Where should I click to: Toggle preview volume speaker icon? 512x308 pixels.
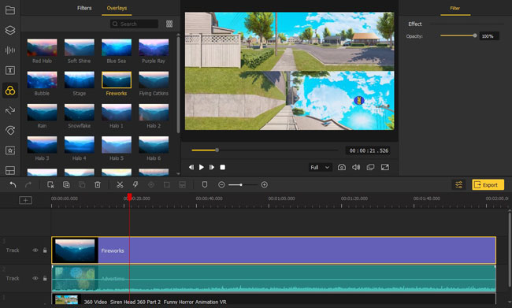click(356, 167)
